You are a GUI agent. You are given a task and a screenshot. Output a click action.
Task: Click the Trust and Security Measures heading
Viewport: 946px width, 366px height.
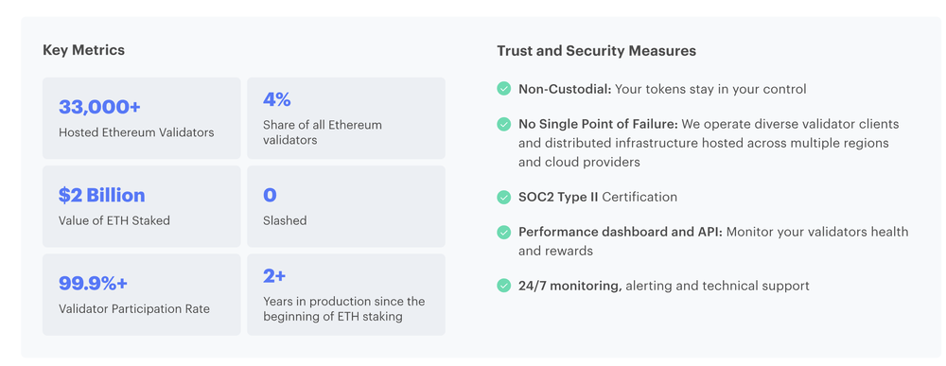pyautogui.click(x=597, y=51)
